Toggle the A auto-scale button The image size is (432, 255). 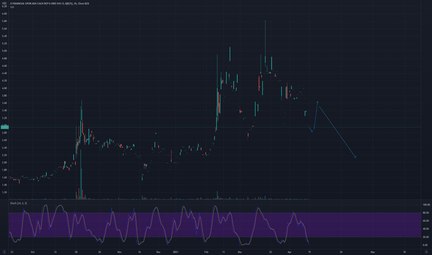426,252
